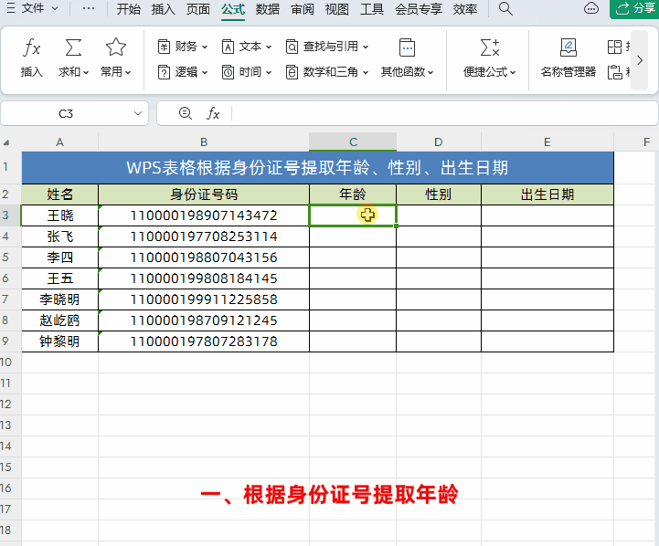Click the AutoSum sigma icon

[73, 47]
